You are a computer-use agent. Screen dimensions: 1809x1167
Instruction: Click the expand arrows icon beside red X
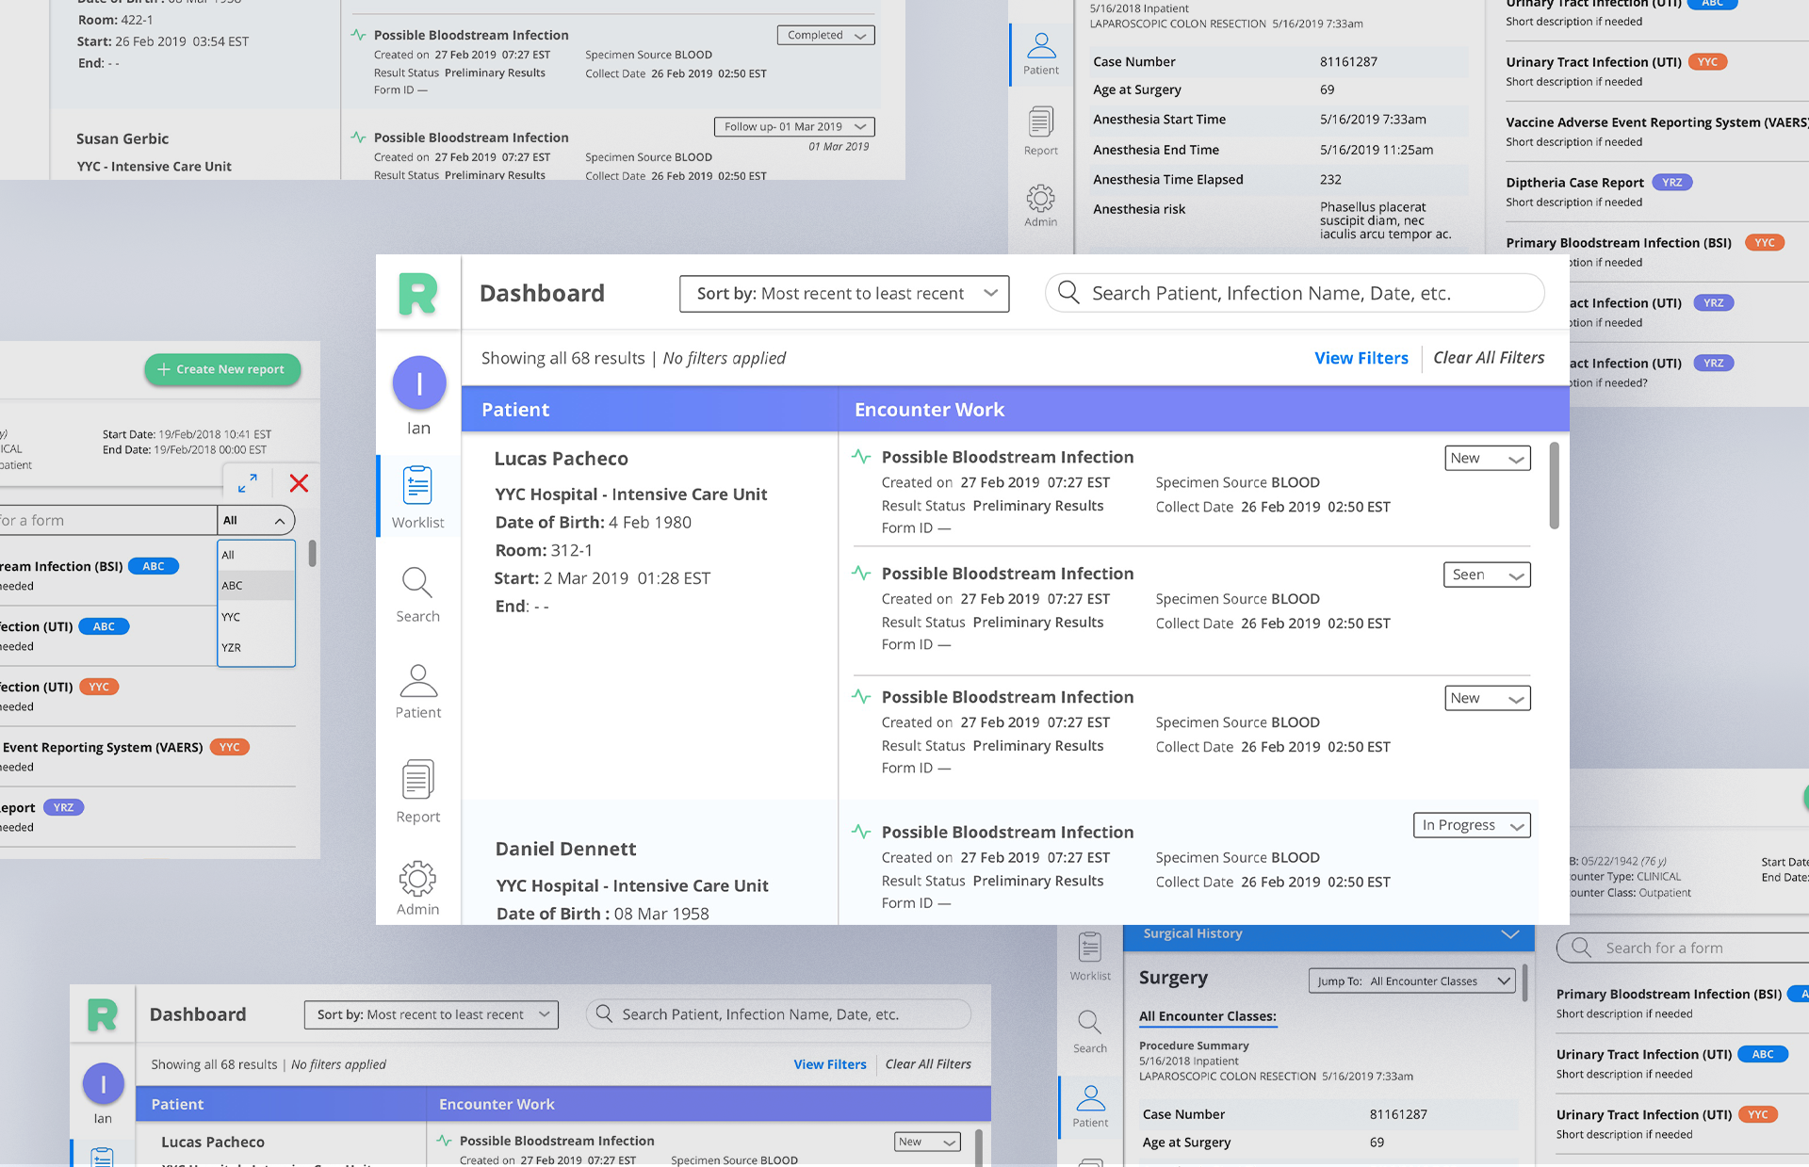coord(248,483)
